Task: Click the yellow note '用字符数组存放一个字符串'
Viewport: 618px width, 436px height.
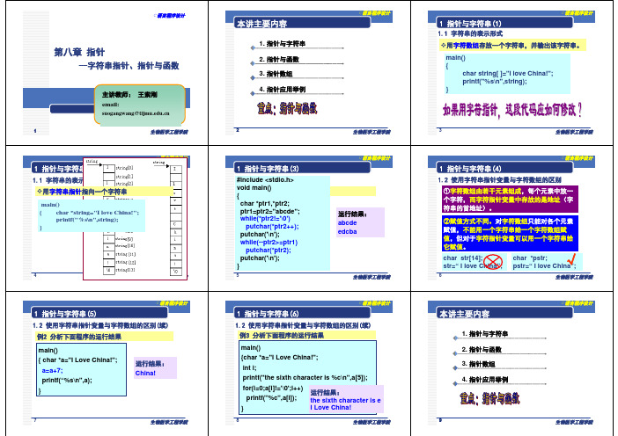Action: 512,45
